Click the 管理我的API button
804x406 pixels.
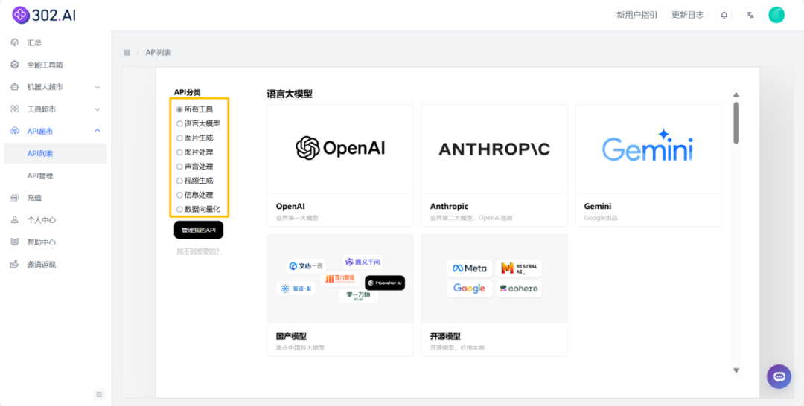(x=199, y=230)
